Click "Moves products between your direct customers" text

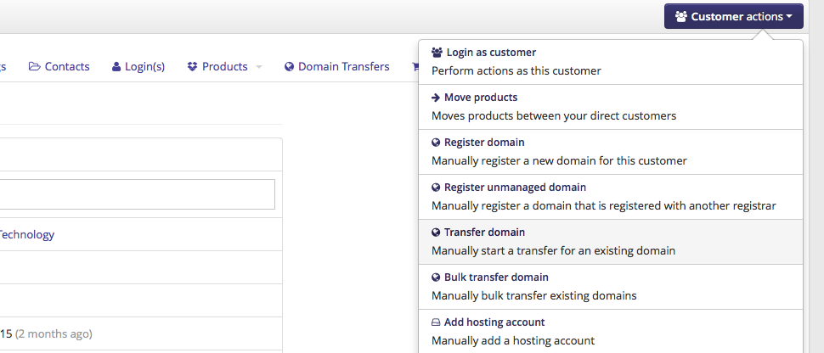click(x=554, y=115)
